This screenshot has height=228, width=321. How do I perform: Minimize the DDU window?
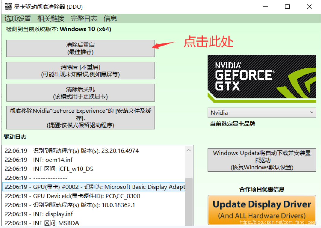click(x=265, y=7)
